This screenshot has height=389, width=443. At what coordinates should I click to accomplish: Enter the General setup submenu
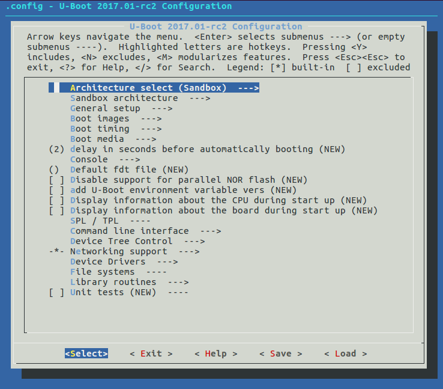tap(121, 108)
